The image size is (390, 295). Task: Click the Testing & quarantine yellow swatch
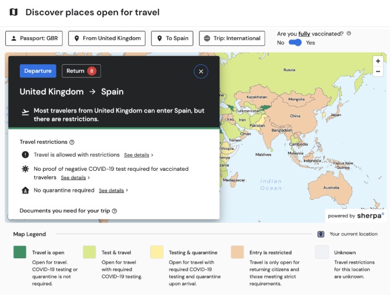coord(157,252)
